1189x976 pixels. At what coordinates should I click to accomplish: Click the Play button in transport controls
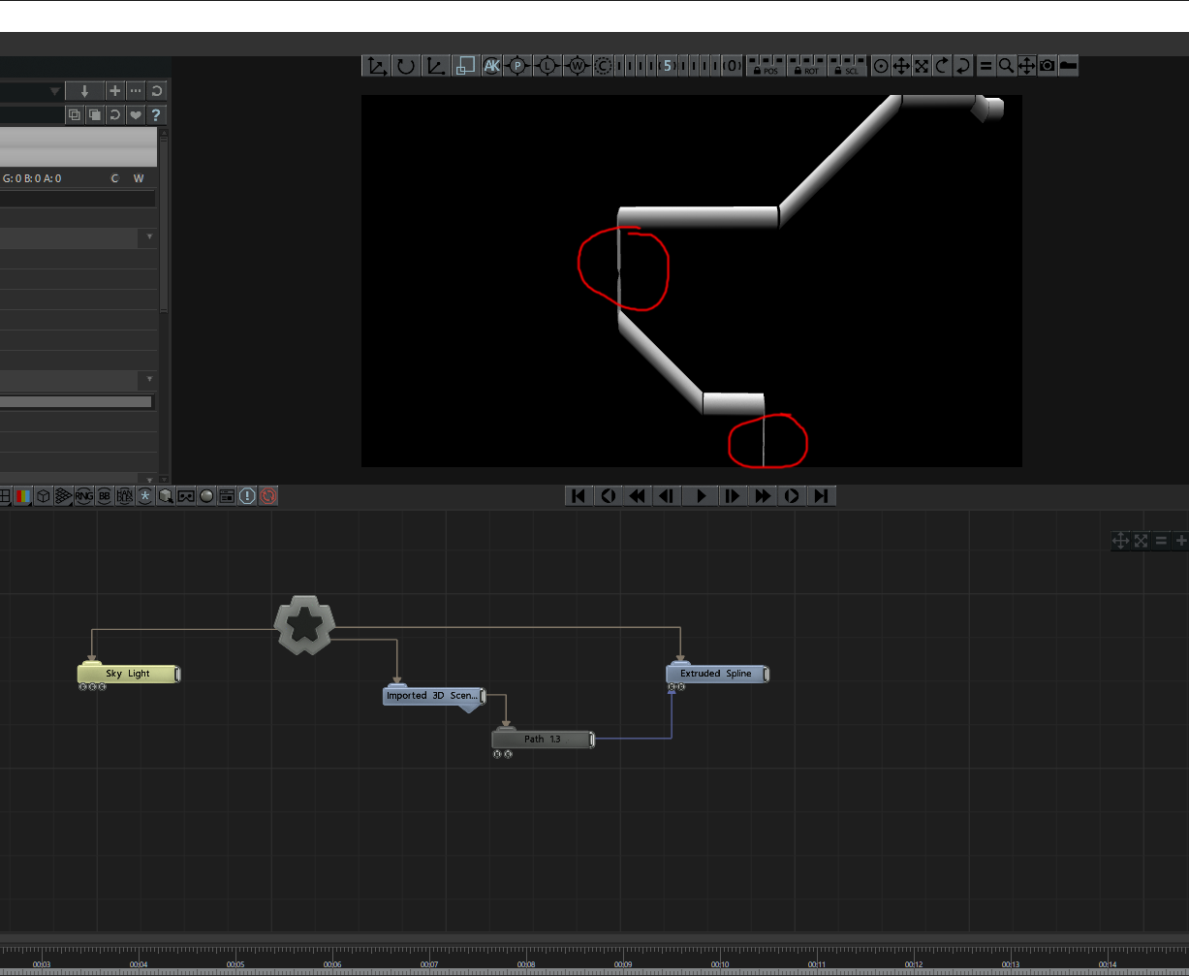[701, 496]
